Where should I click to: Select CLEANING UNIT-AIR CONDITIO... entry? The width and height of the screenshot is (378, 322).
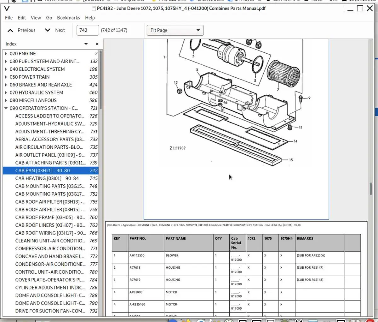click(50, 241)
